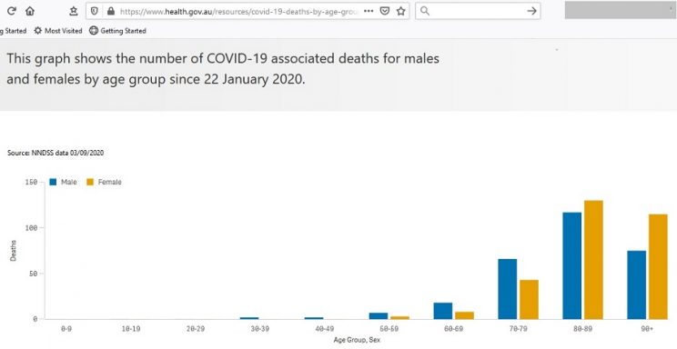Click the Source: NNDSS data 03/09/2020 text
The image size is (677, 349).
[x=56, y=153]
